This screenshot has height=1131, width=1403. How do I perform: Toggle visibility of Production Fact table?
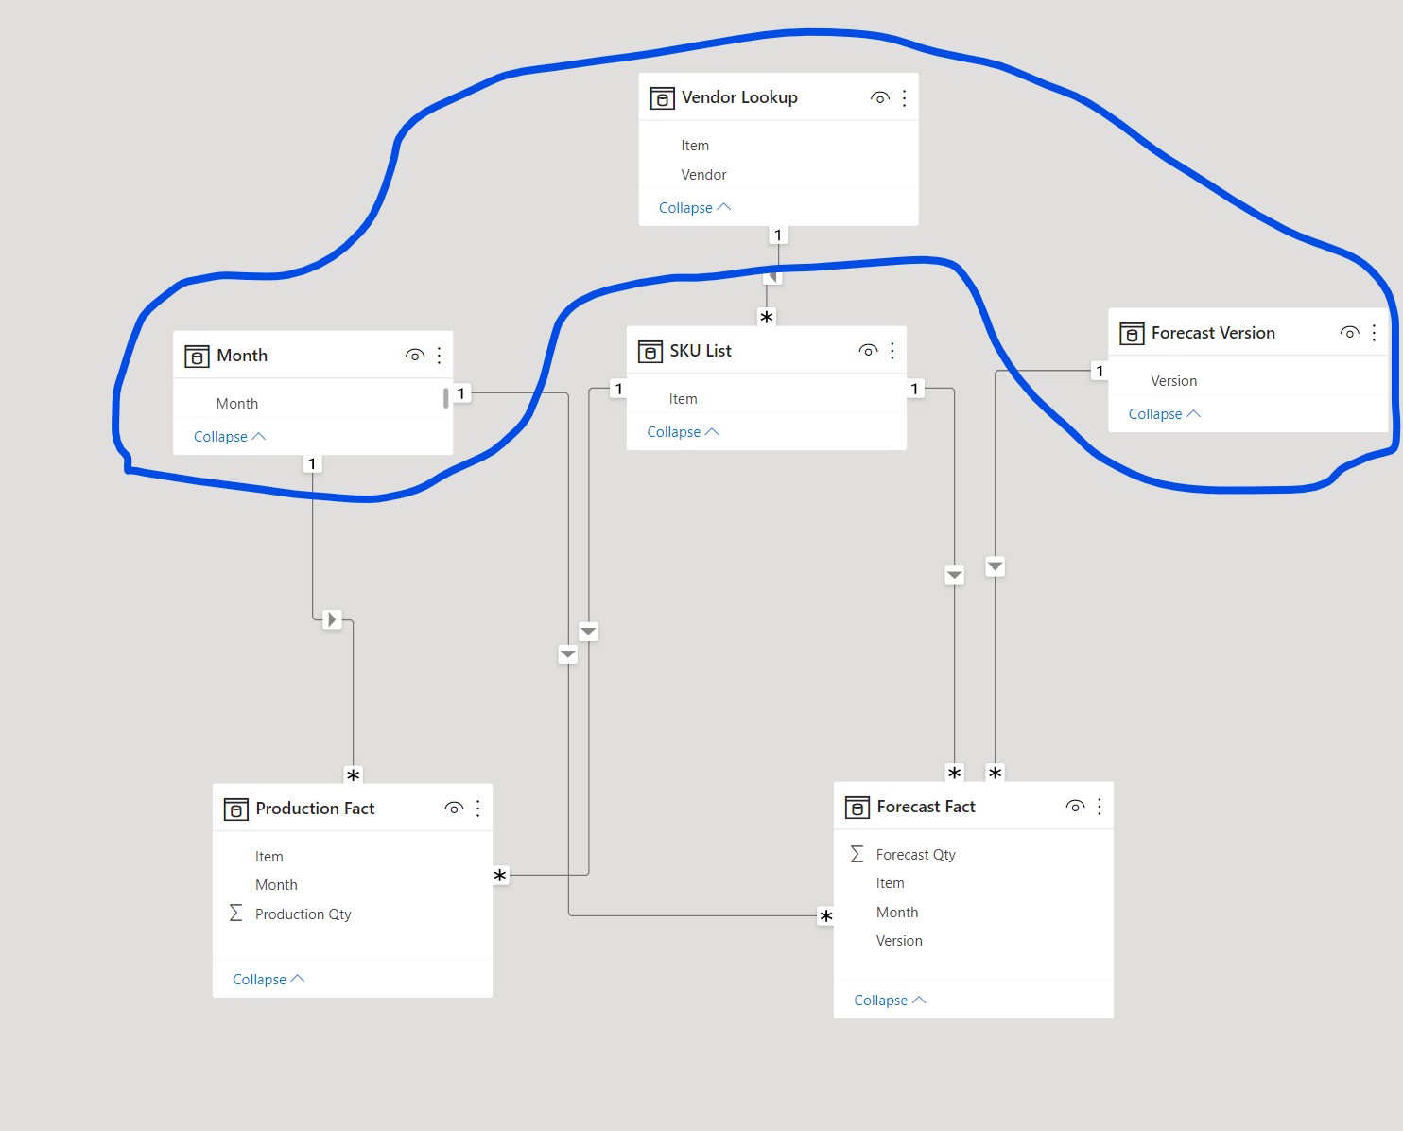454,809
